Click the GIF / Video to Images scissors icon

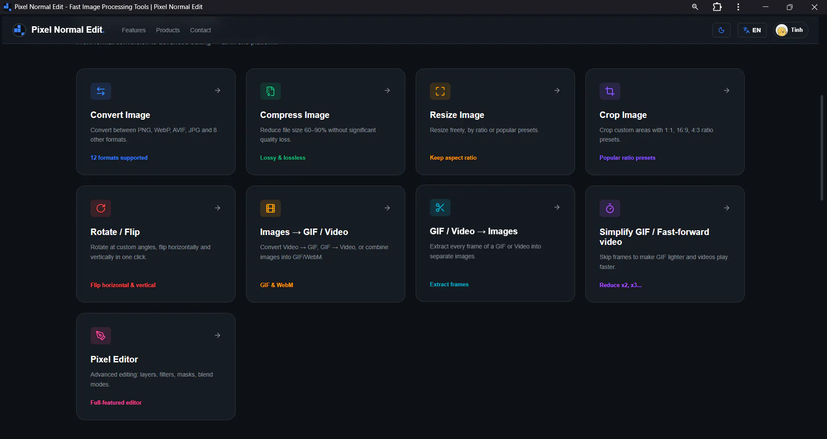440,207
